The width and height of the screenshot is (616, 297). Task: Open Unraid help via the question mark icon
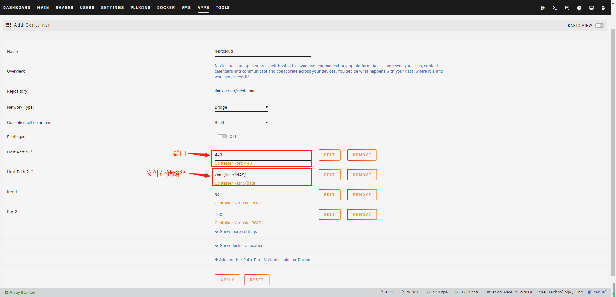tap(579, 8)
